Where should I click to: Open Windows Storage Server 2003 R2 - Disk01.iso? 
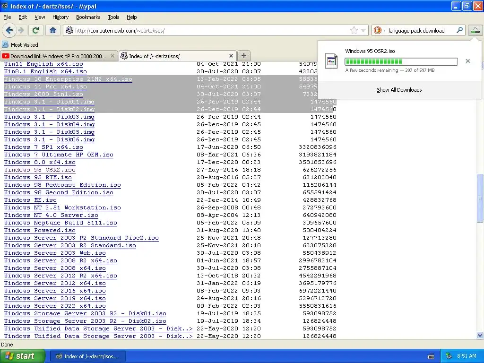[x=85, y=314]
